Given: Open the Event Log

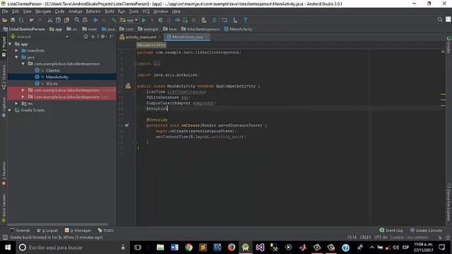Looking at the screenshot, I should point(391,231).
